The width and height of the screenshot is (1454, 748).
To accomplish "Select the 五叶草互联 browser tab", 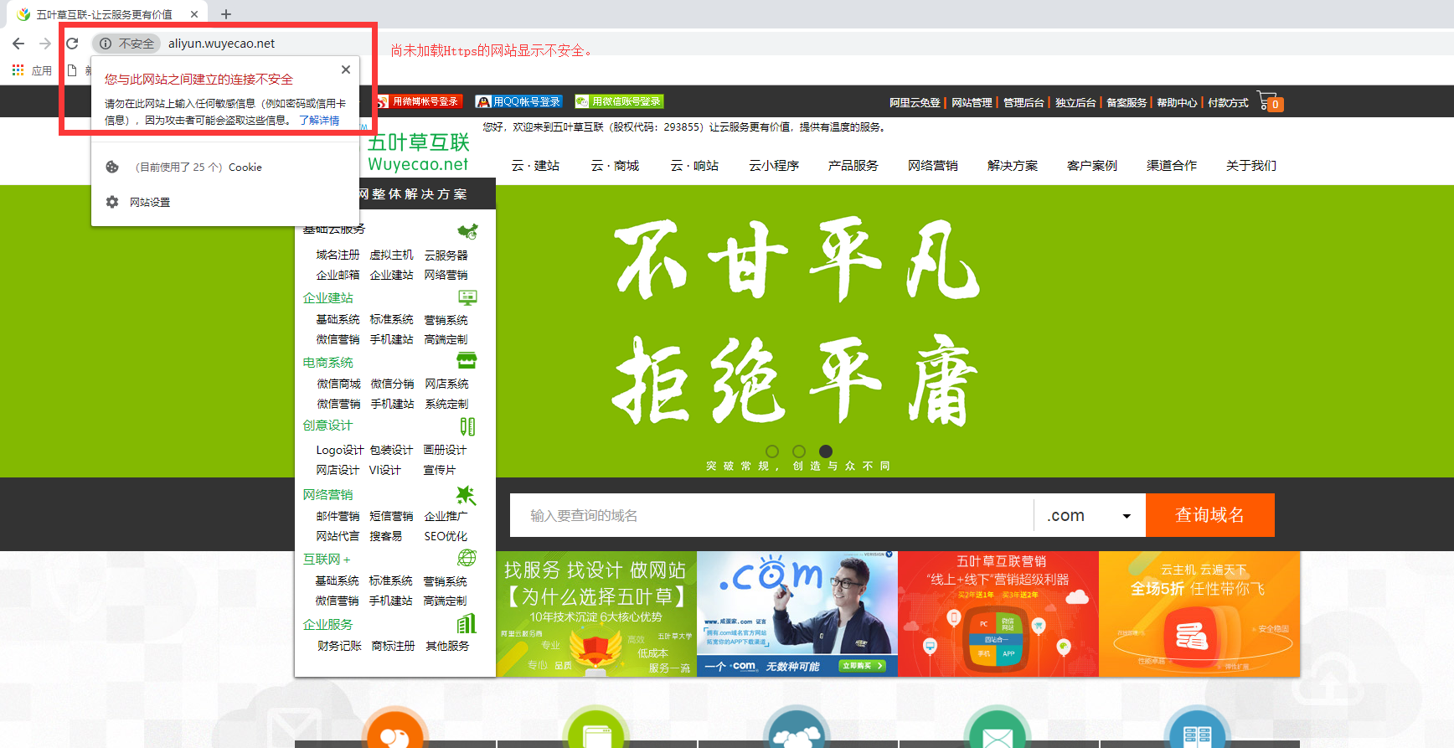I will [105, 14].
